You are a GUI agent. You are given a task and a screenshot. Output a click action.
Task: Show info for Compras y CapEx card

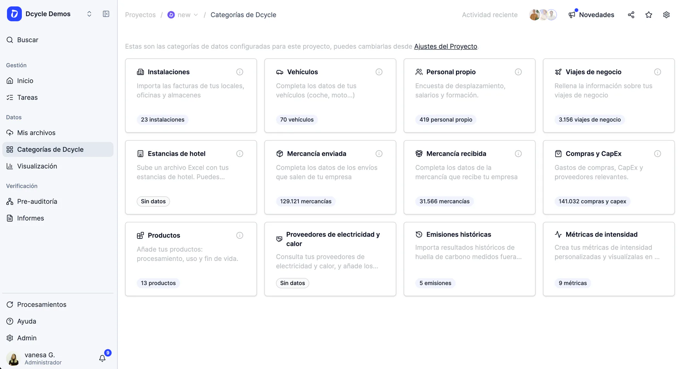tap(658, 154)
